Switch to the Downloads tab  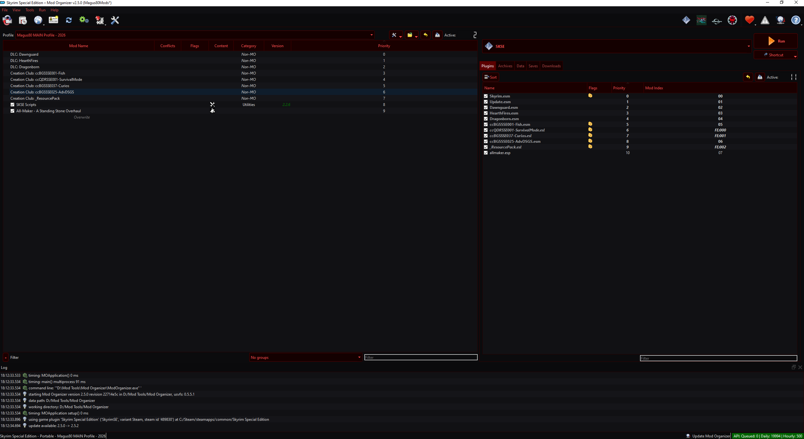[x=551, y=66]
